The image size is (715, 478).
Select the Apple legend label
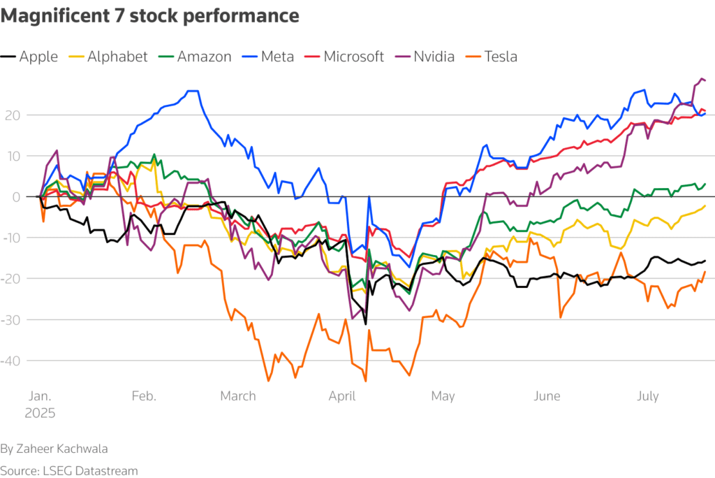click(39, 57)
